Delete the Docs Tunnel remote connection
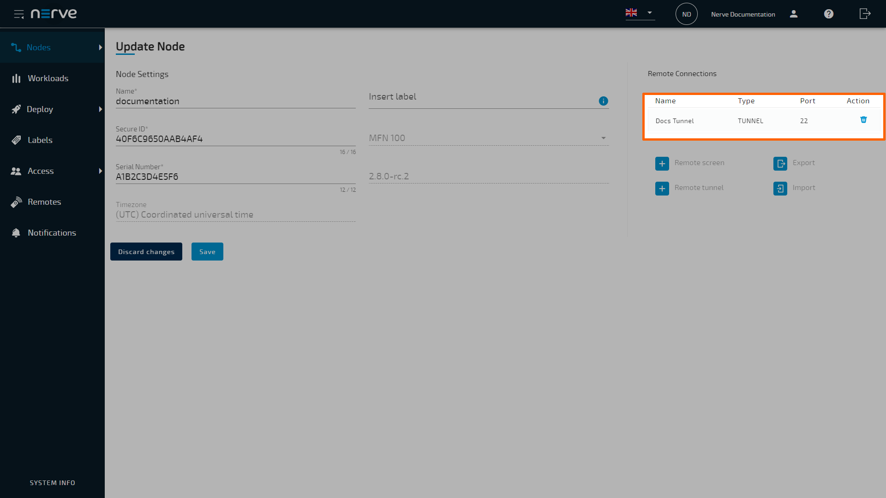 [863, 120]
